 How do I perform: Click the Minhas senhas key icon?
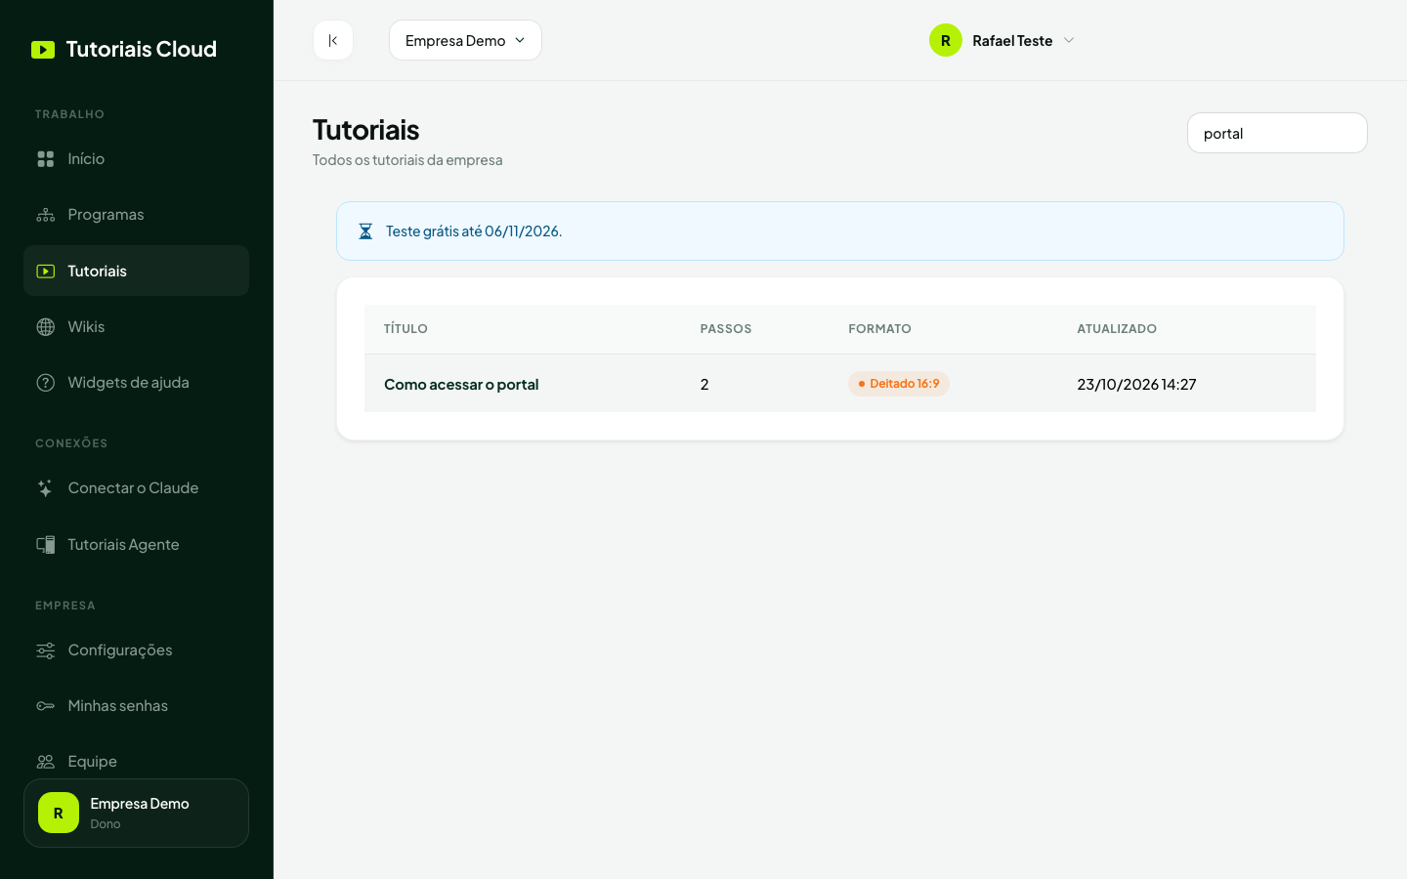pyautogui.click(x=46, y=706)
